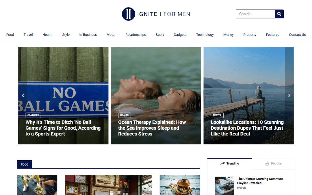Image resolution: width=312 pixels, height=195 pixels.
Task: Open the Health menu item
Action: click(47, 35)
